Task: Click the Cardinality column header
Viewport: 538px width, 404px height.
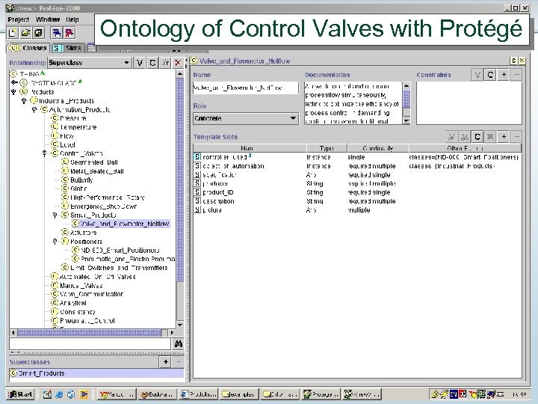Action: (x=378, y=148)
